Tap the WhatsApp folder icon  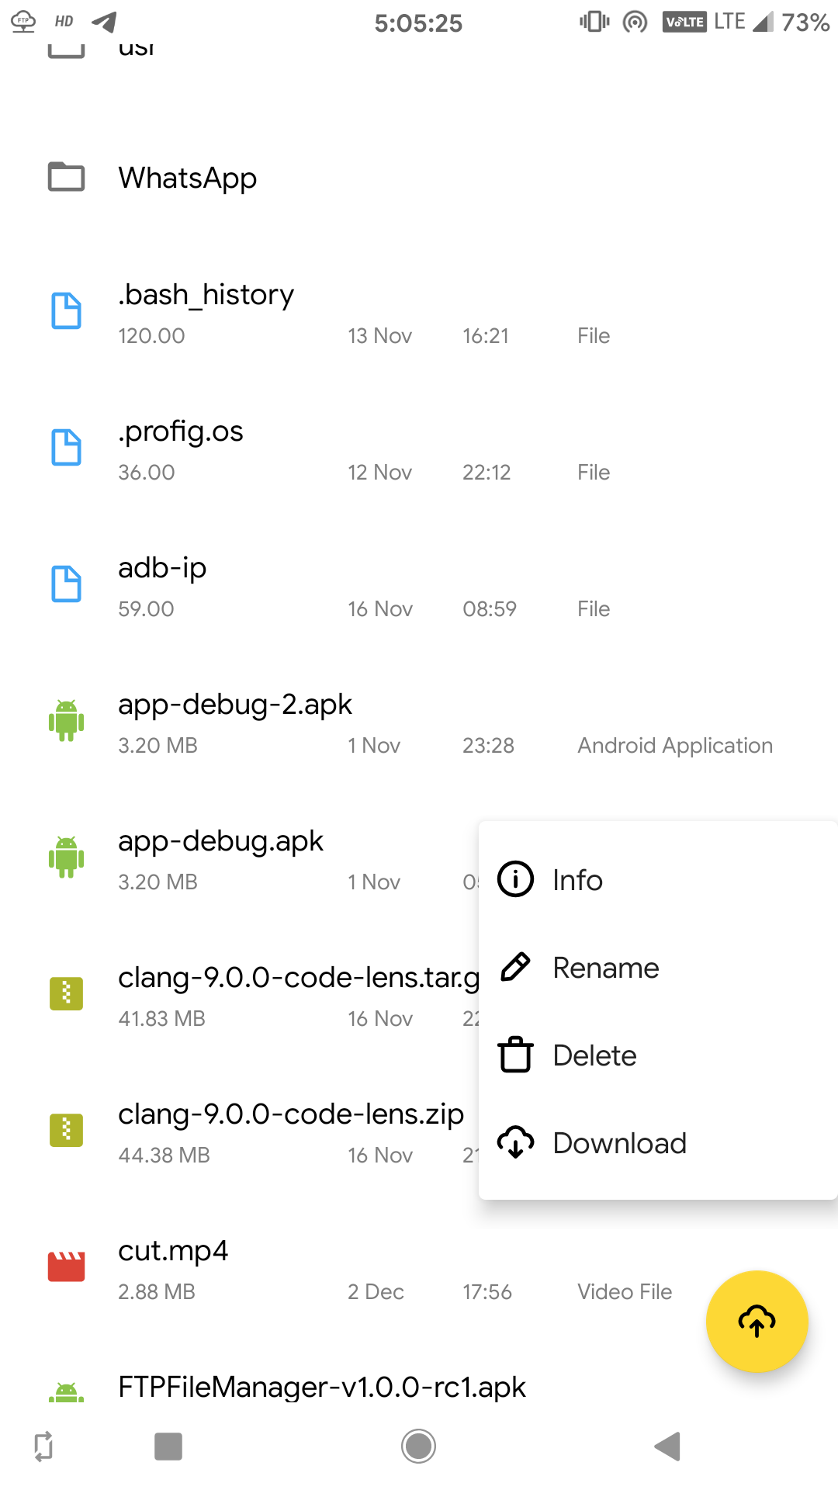tap(67, 177)
